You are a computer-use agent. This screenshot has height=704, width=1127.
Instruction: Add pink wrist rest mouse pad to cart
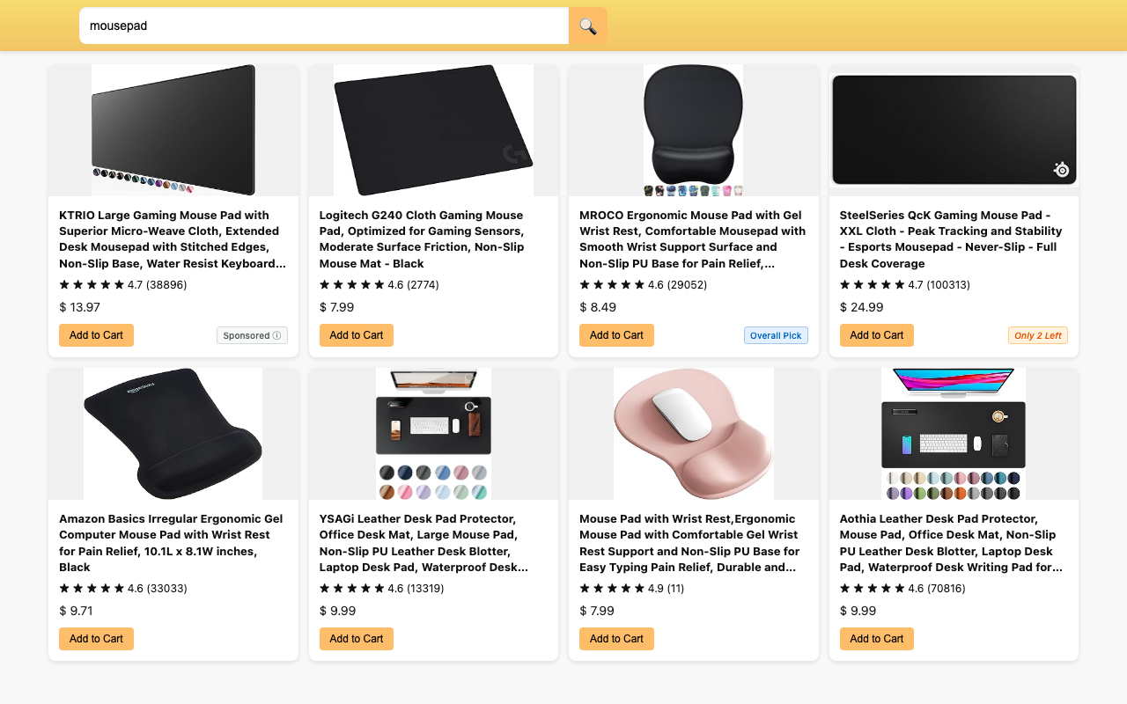click(616, 639)
